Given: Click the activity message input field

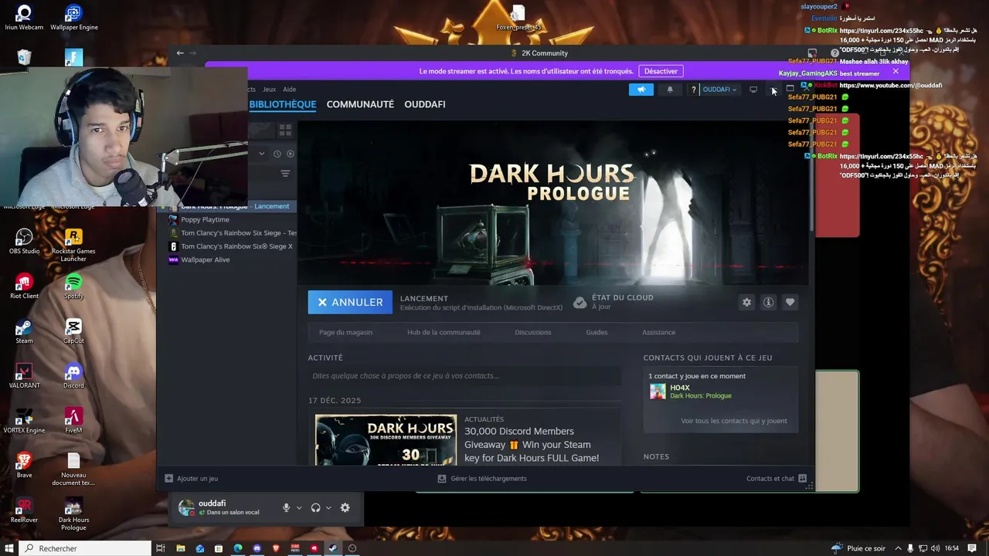Looking at the screenshot, I should tap(464, 376).
